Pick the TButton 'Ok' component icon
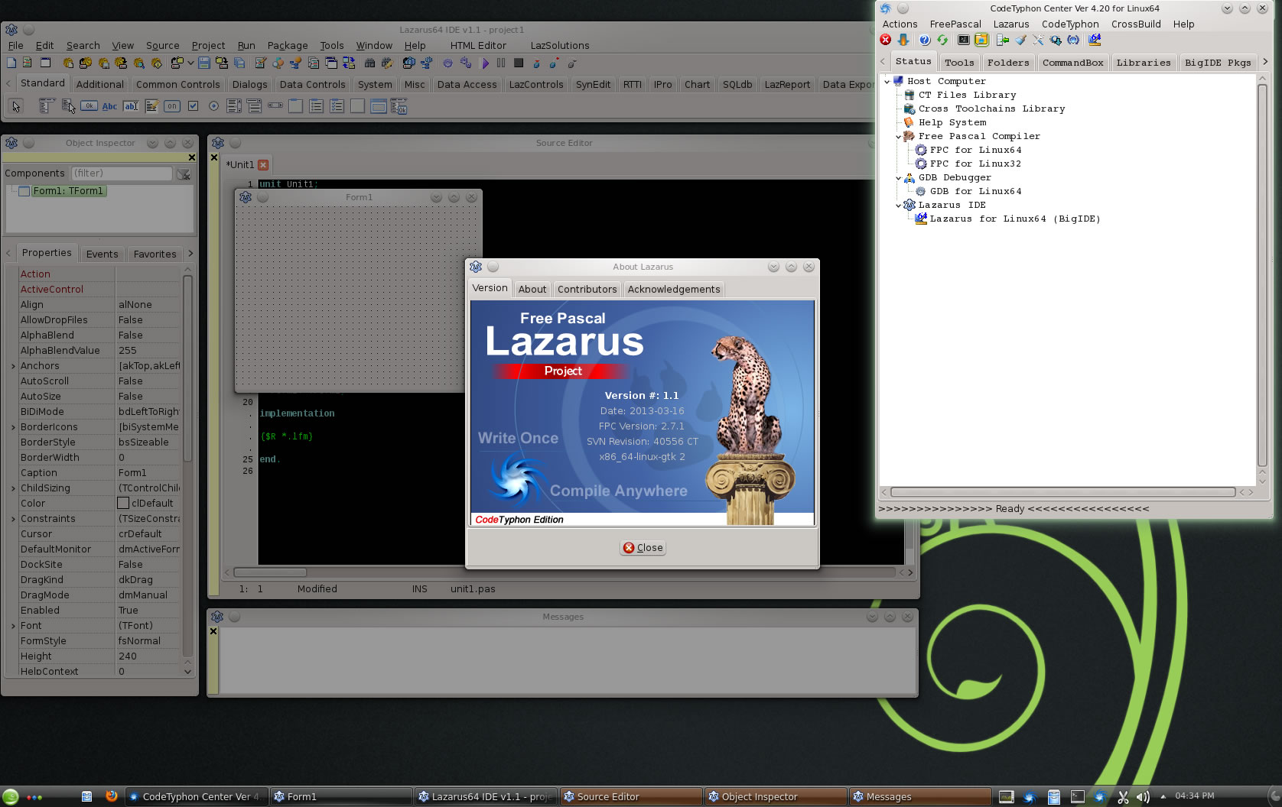 [89, 106]
